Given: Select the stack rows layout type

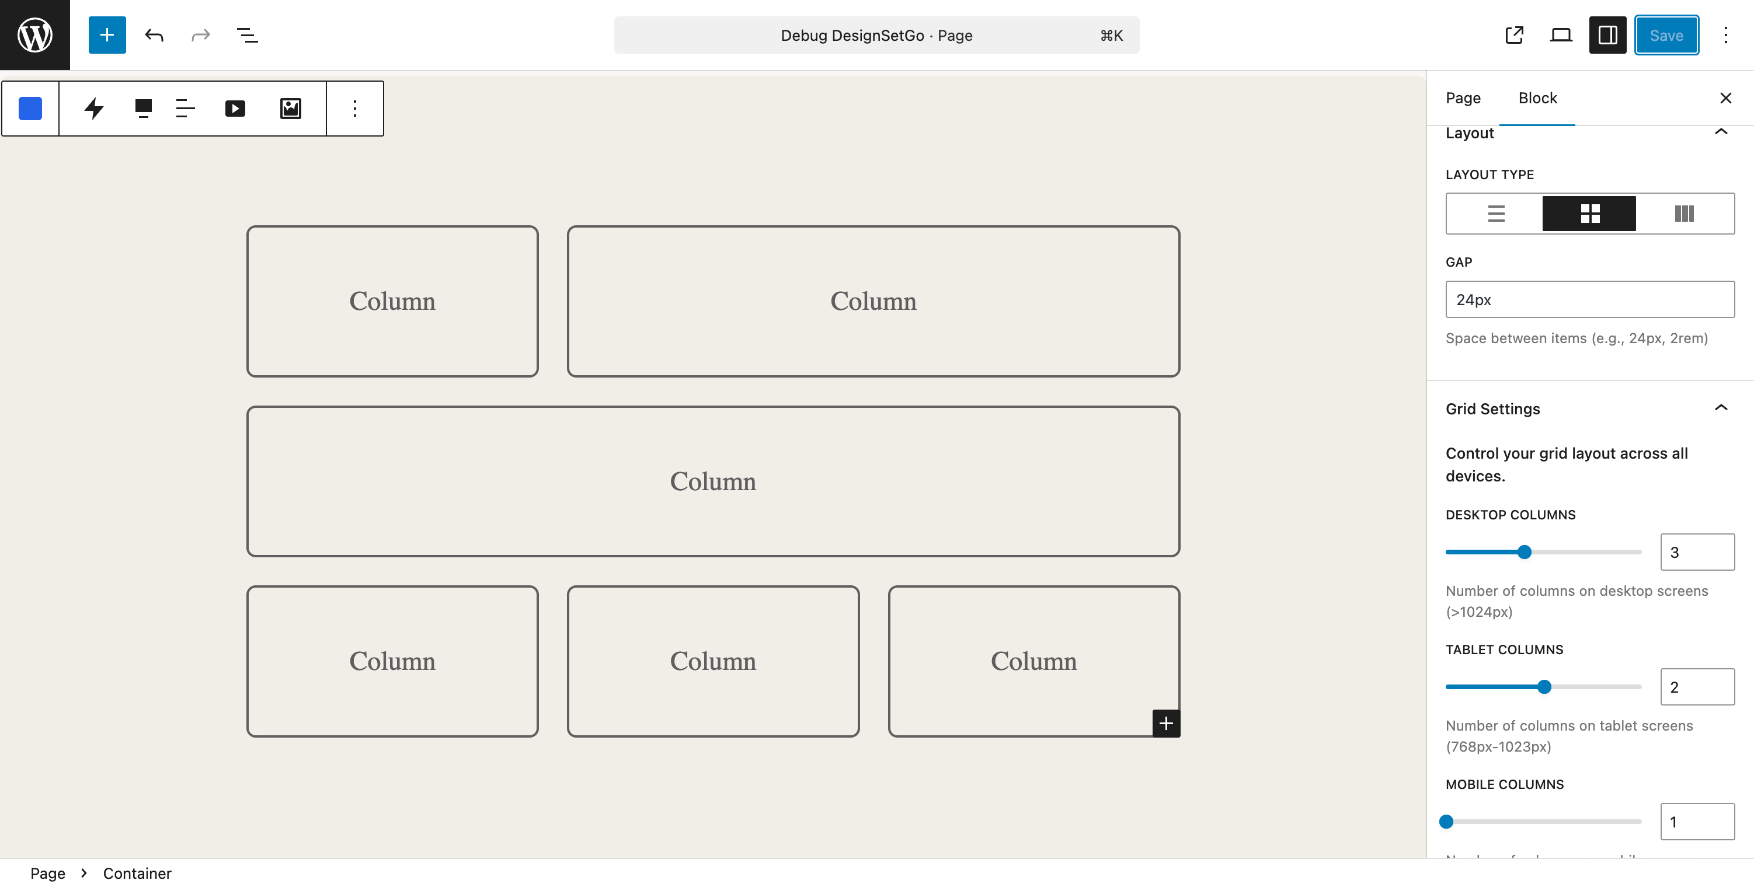Looking at the screenshot, I should coord(1496,214).
